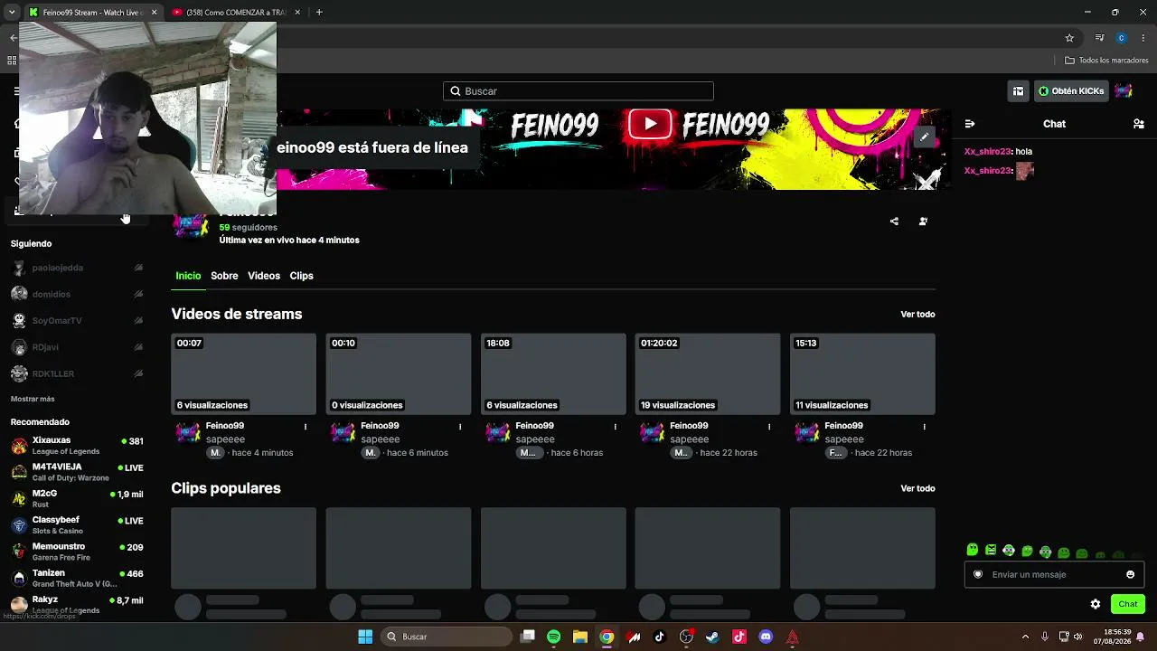Image resolution: width=1157 pixels, height=651 pixels.
Task: Expand the browser tab search dropdown
Action: click(11, 12)
